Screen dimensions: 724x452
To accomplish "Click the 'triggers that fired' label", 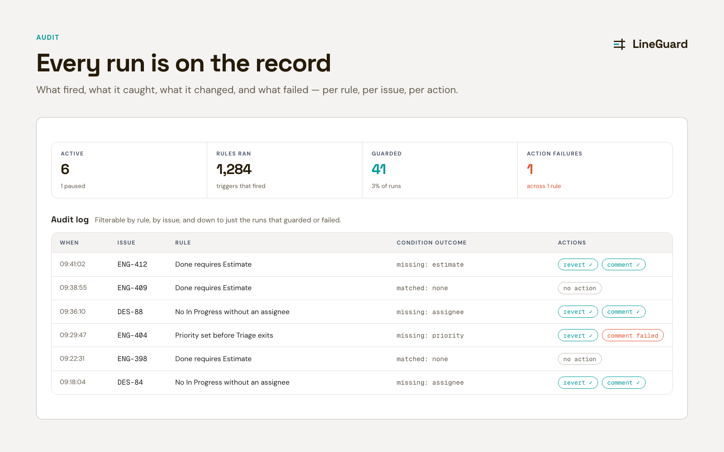I will pos(241,186).
